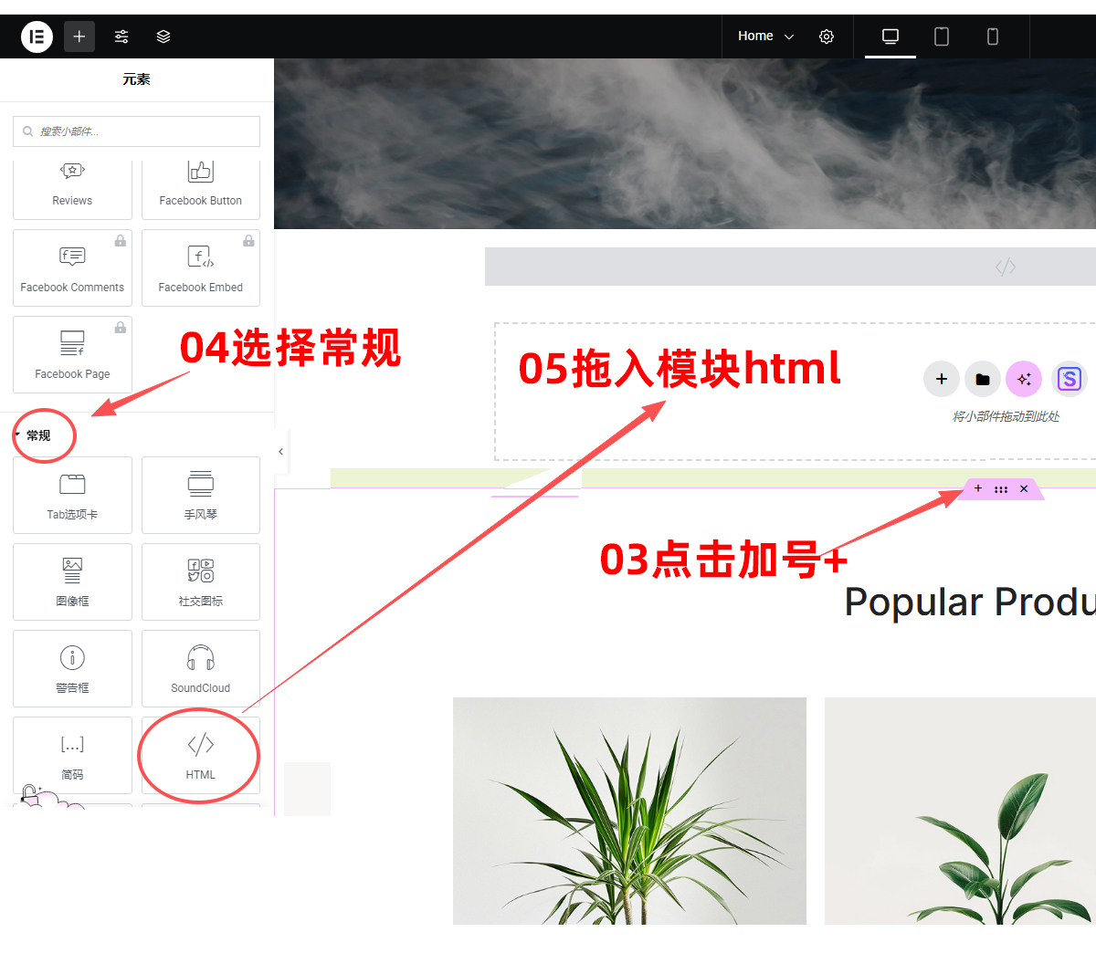Viewport: 1096px width, 953px height.
Task: Switch to tablet preview mode
Action: [x=942, y=37]
